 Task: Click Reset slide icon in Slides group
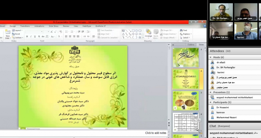[x=13, y=34]
